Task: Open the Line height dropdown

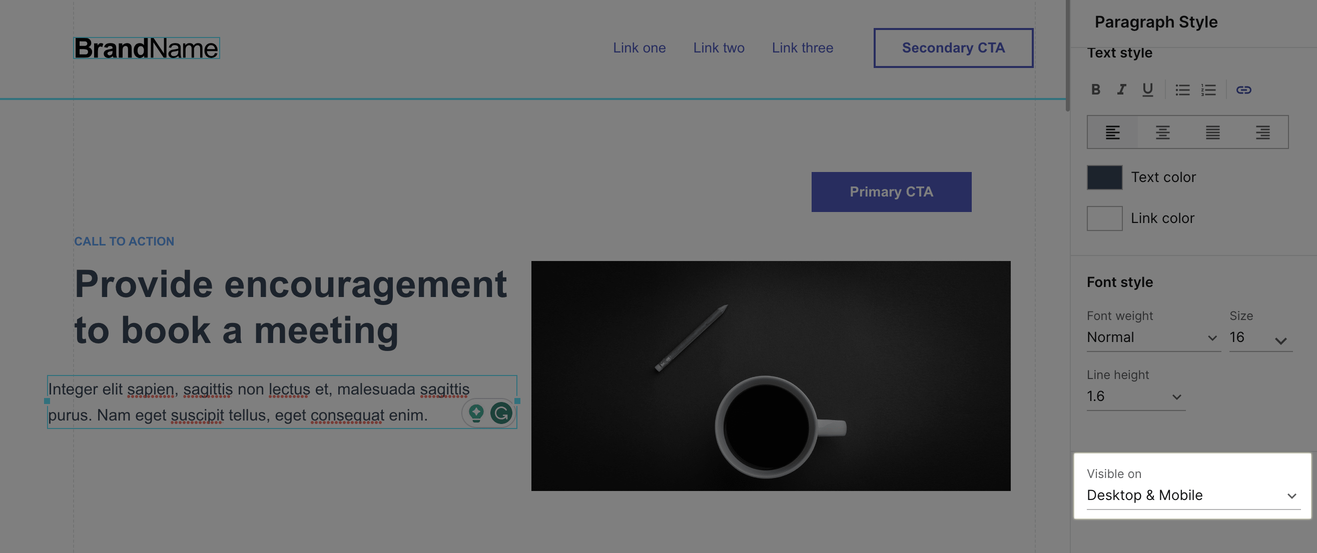Action: (x=1136, y=396)
